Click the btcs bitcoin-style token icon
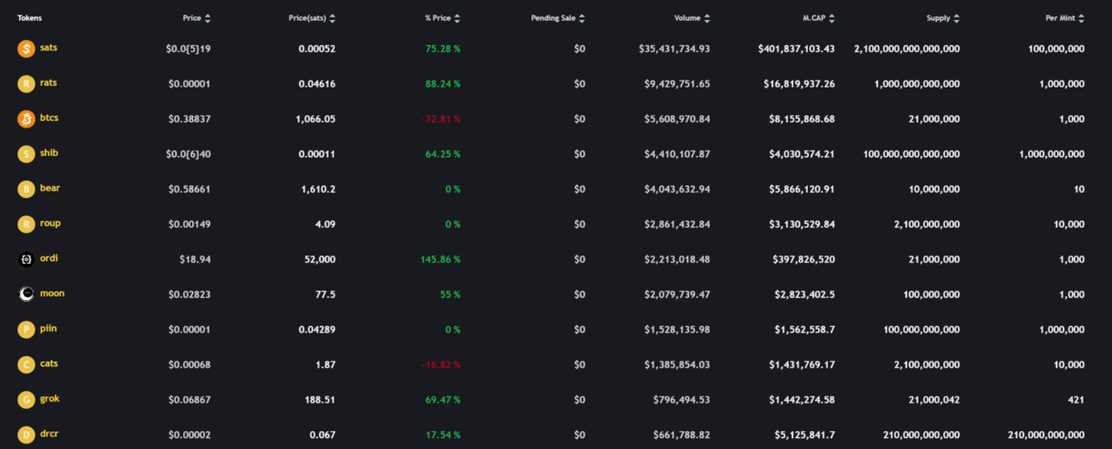The image size is (1112, 449). pos(26,119)
